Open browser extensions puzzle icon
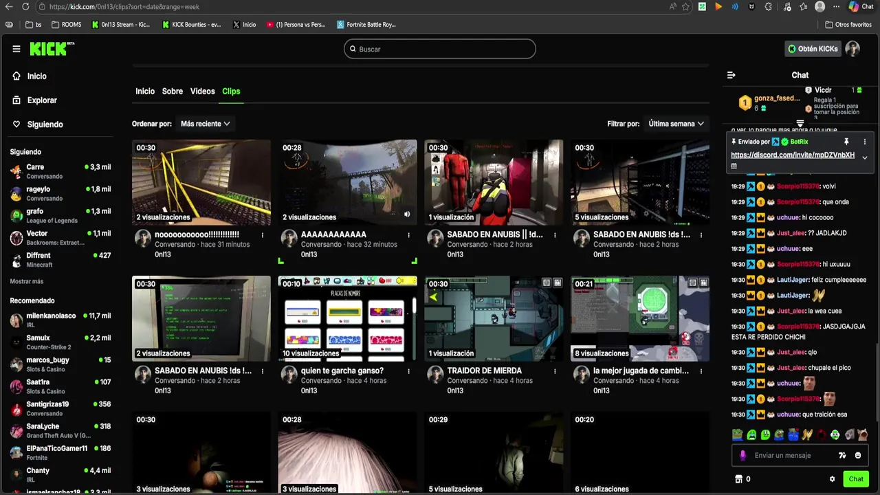Image resolution: width=880 pixels, height=495 pixels. point(768,6)
